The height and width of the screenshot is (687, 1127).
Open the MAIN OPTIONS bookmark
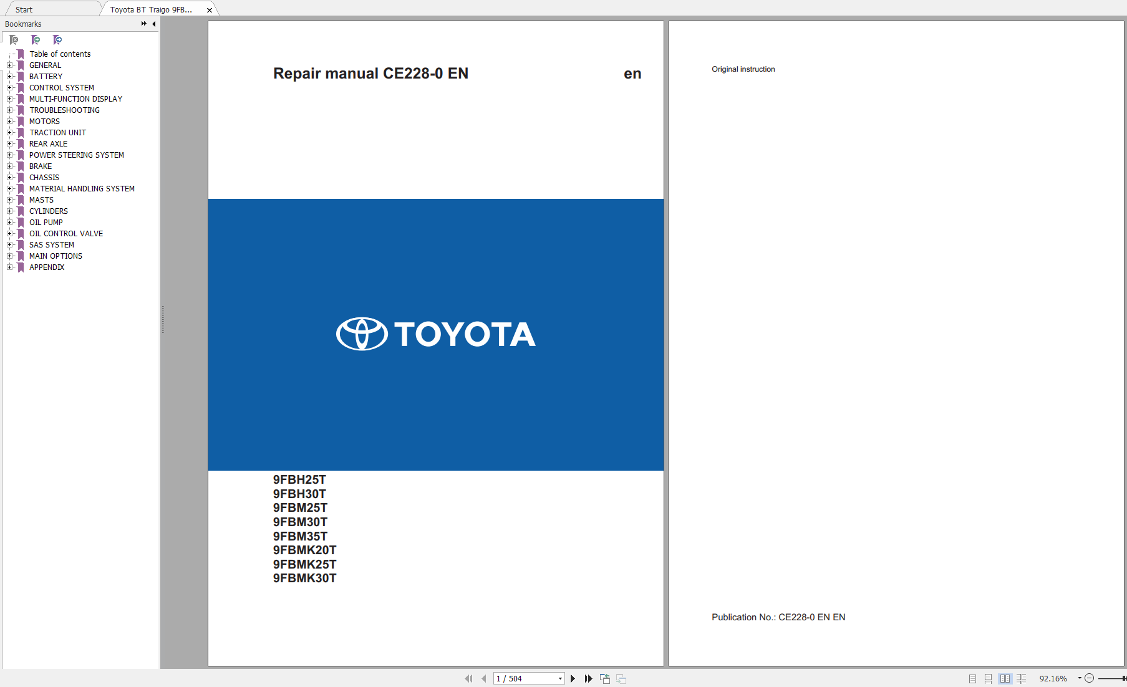[x=56, y=256]
